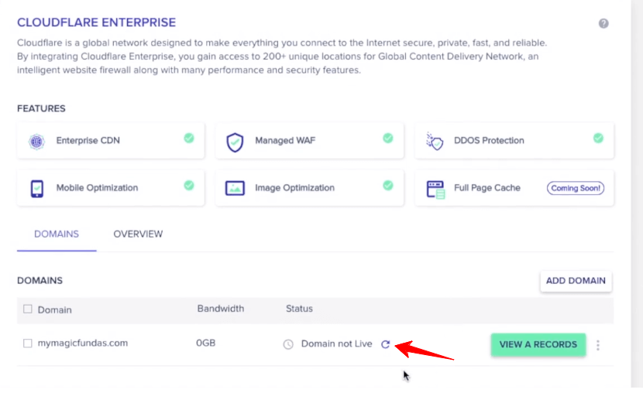The height and width of the screenshot is (393, 643).
Task: Switch to the OVERVIEW tab
Action: (138, 234)
